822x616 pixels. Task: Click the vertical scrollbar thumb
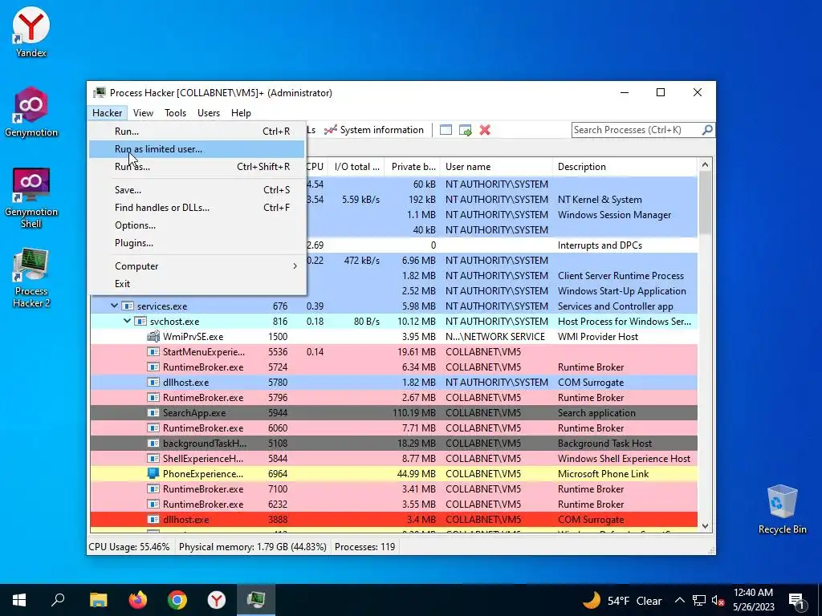pos(705,203)
